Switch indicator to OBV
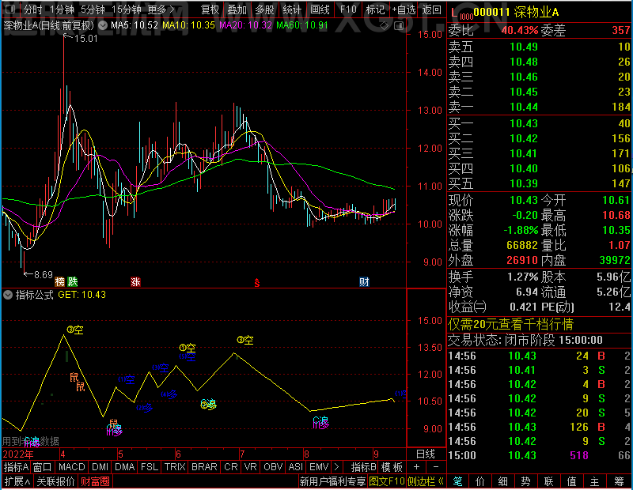 point(273,467)
